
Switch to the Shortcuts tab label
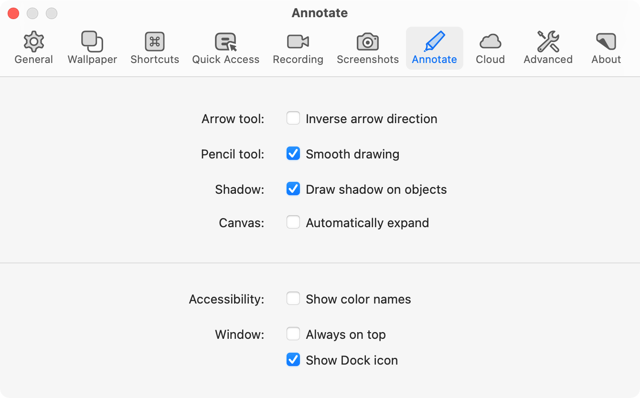click(155, 60)
